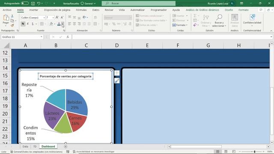Click Accesibilidad: es necesario investigar status
The image size is (274, 154).
(94, 151)
